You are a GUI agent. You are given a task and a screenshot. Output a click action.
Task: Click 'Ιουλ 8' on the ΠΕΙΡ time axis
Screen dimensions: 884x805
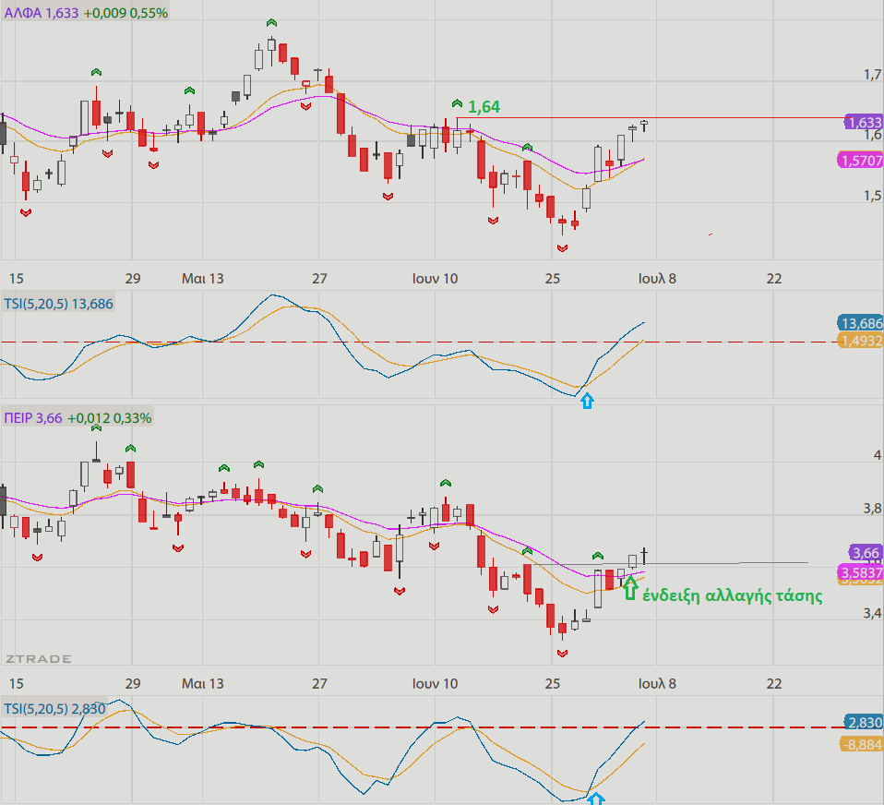[657, 684]
